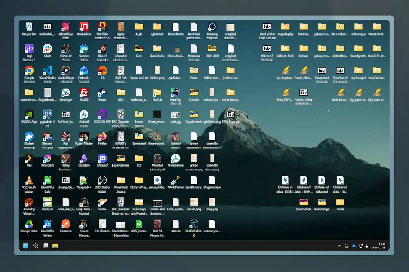Select the VLC media player cone icon
The height and width of the screenshot is (272, 409).
click(29, 180)
